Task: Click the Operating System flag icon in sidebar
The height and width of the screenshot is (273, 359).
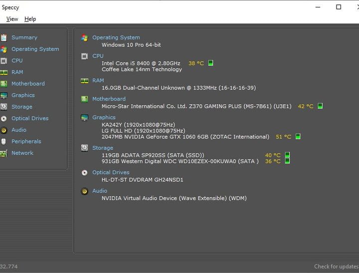Action: pyautogui.click(x=3, y=49)
